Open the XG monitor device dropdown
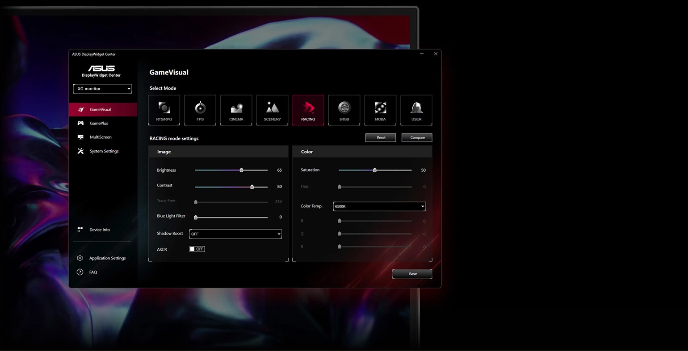Image resolution: width=688 pixels, height=351 pixels. [x=102, y=89]
